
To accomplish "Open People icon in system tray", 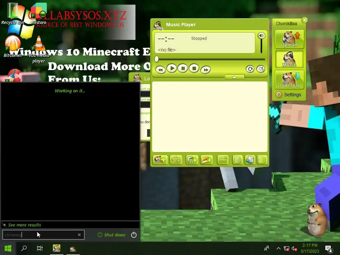I will (267, 248).
